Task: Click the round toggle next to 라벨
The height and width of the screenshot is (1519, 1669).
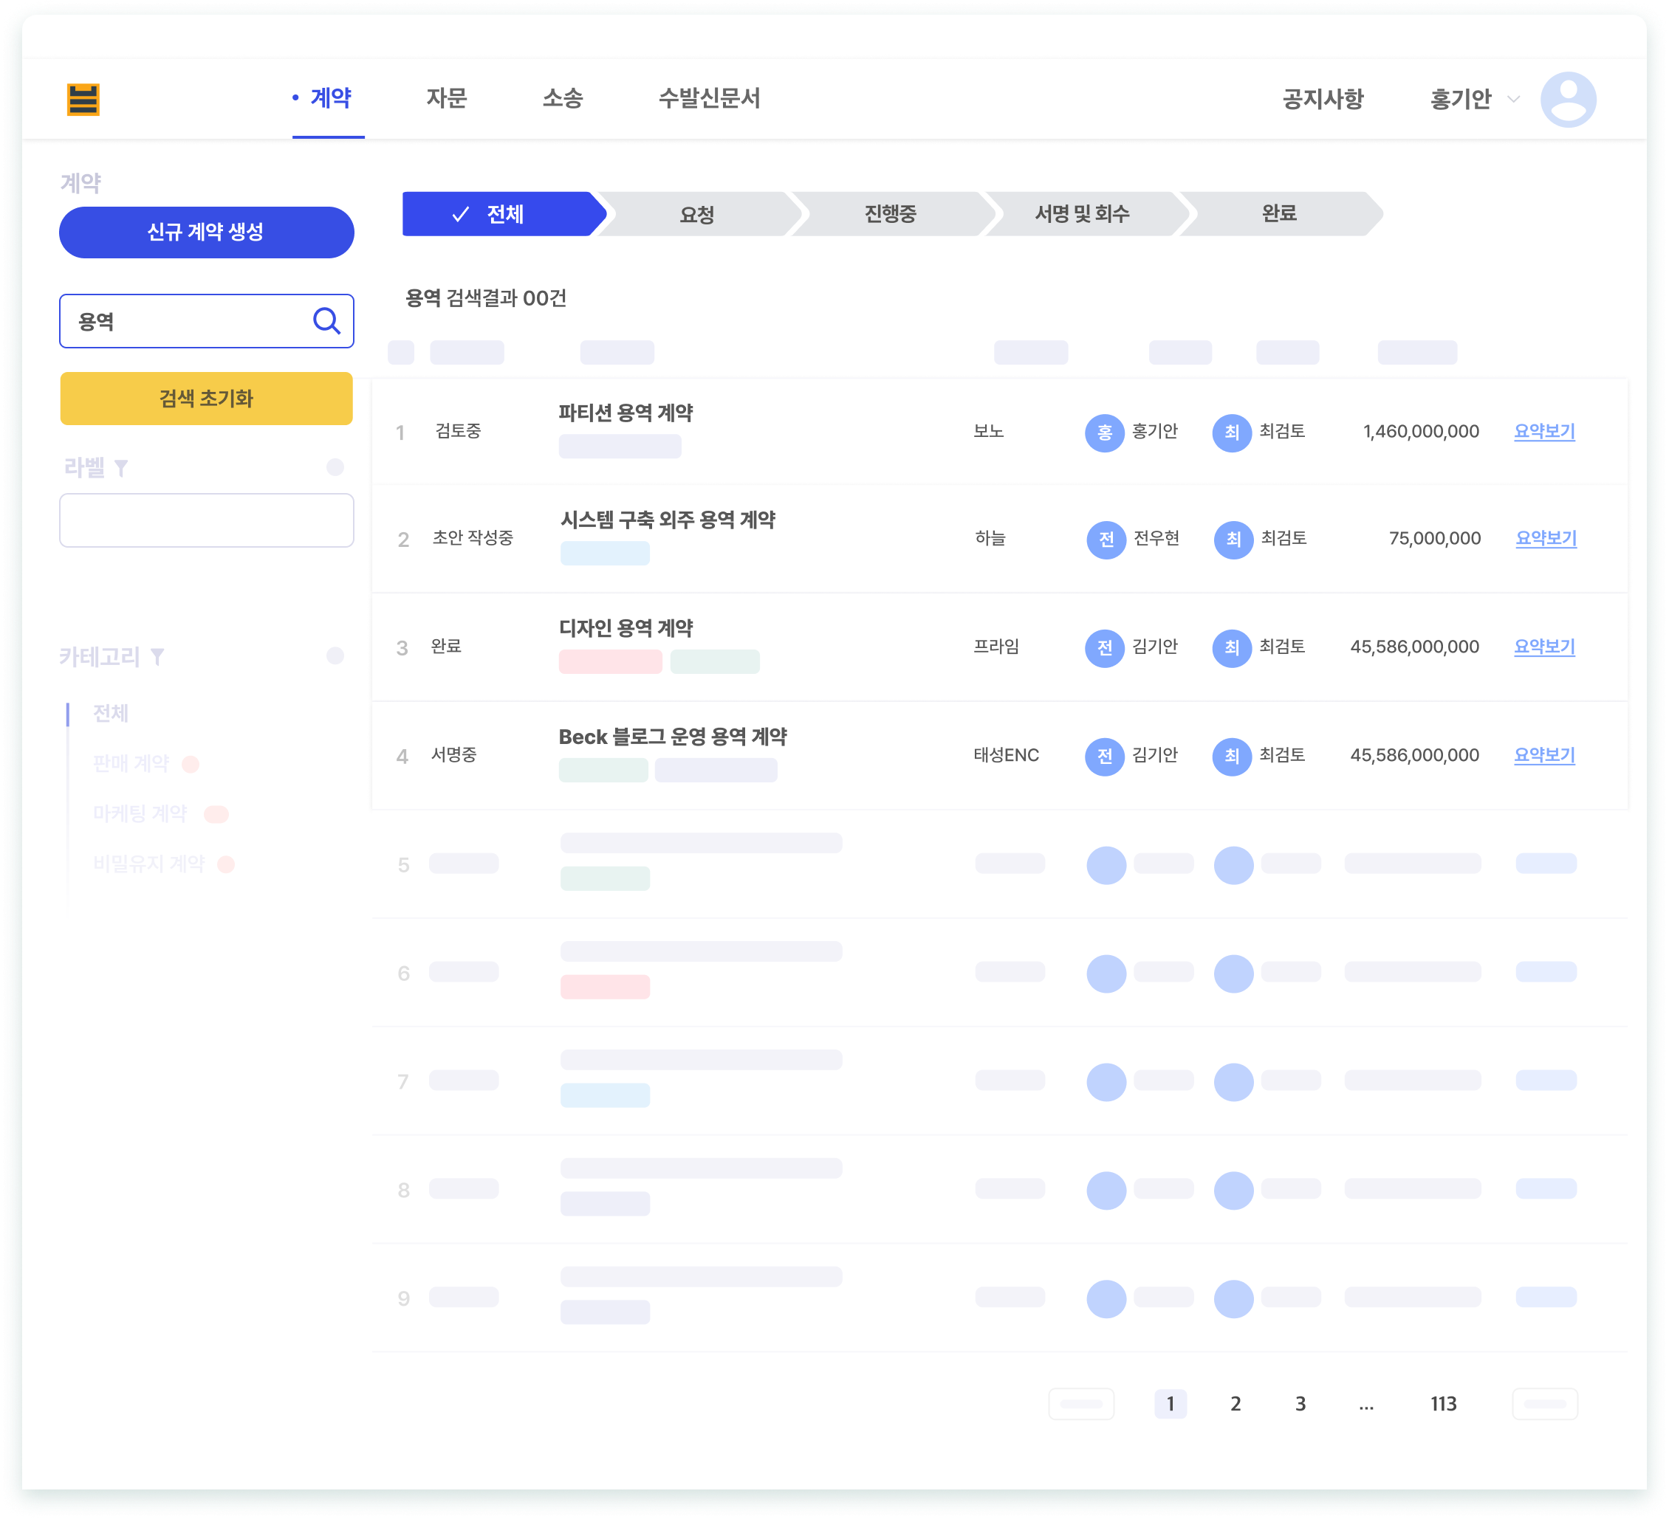Action: coord(335,467)
